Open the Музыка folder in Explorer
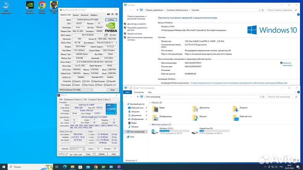 pos(199,118)
